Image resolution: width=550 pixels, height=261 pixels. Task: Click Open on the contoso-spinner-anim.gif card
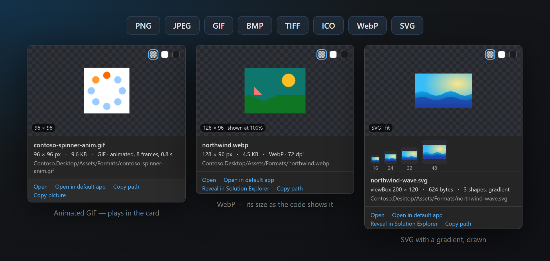[41, 187]
